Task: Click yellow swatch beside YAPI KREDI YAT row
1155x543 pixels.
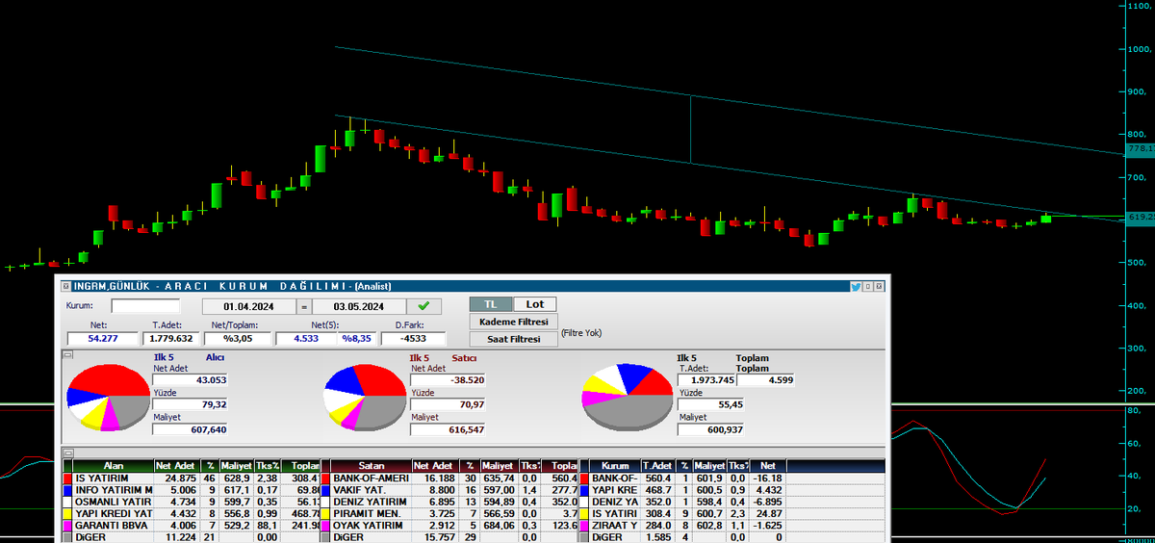Action: click(x=66, y=514)
